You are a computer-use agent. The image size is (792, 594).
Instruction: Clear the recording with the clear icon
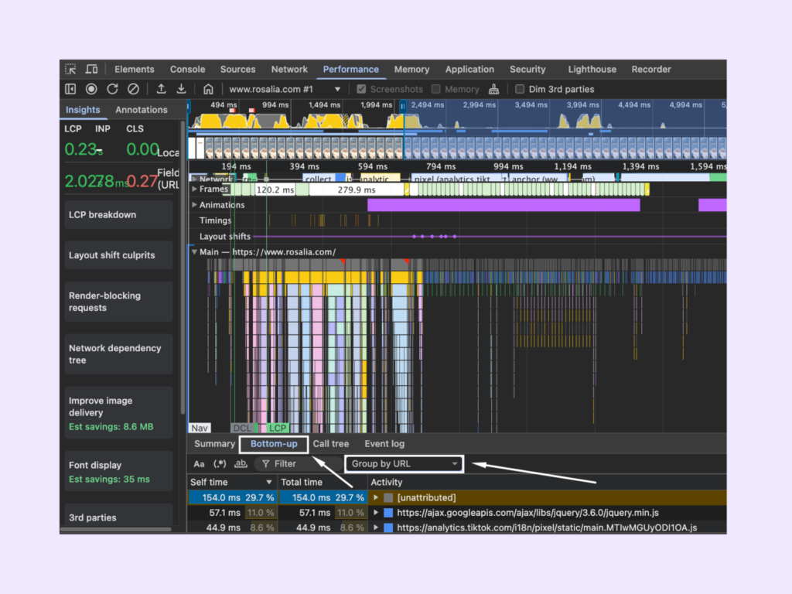pyautogui.click(x=133, y=89)
